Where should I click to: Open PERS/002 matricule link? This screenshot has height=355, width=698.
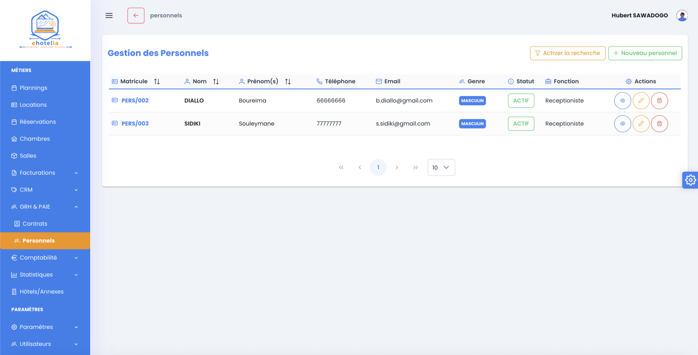[135, 101]
